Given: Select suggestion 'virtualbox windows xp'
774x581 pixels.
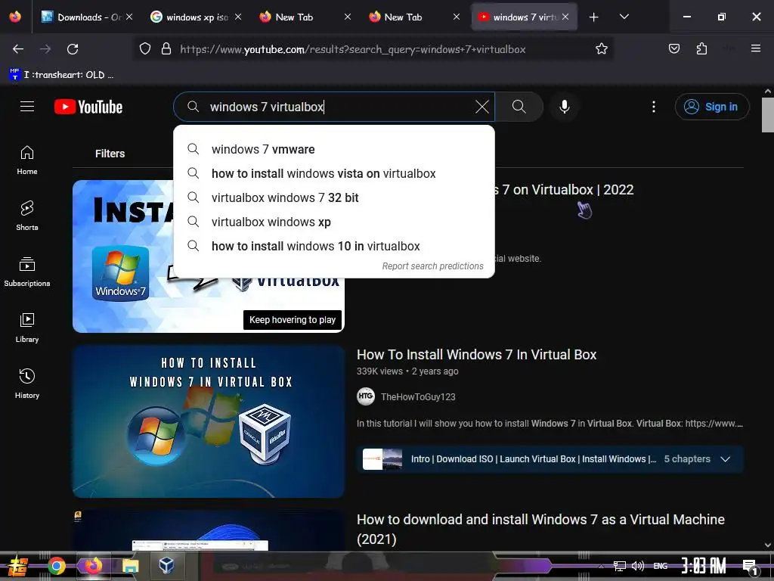Looking at the screenshot, I should [333, 222].
